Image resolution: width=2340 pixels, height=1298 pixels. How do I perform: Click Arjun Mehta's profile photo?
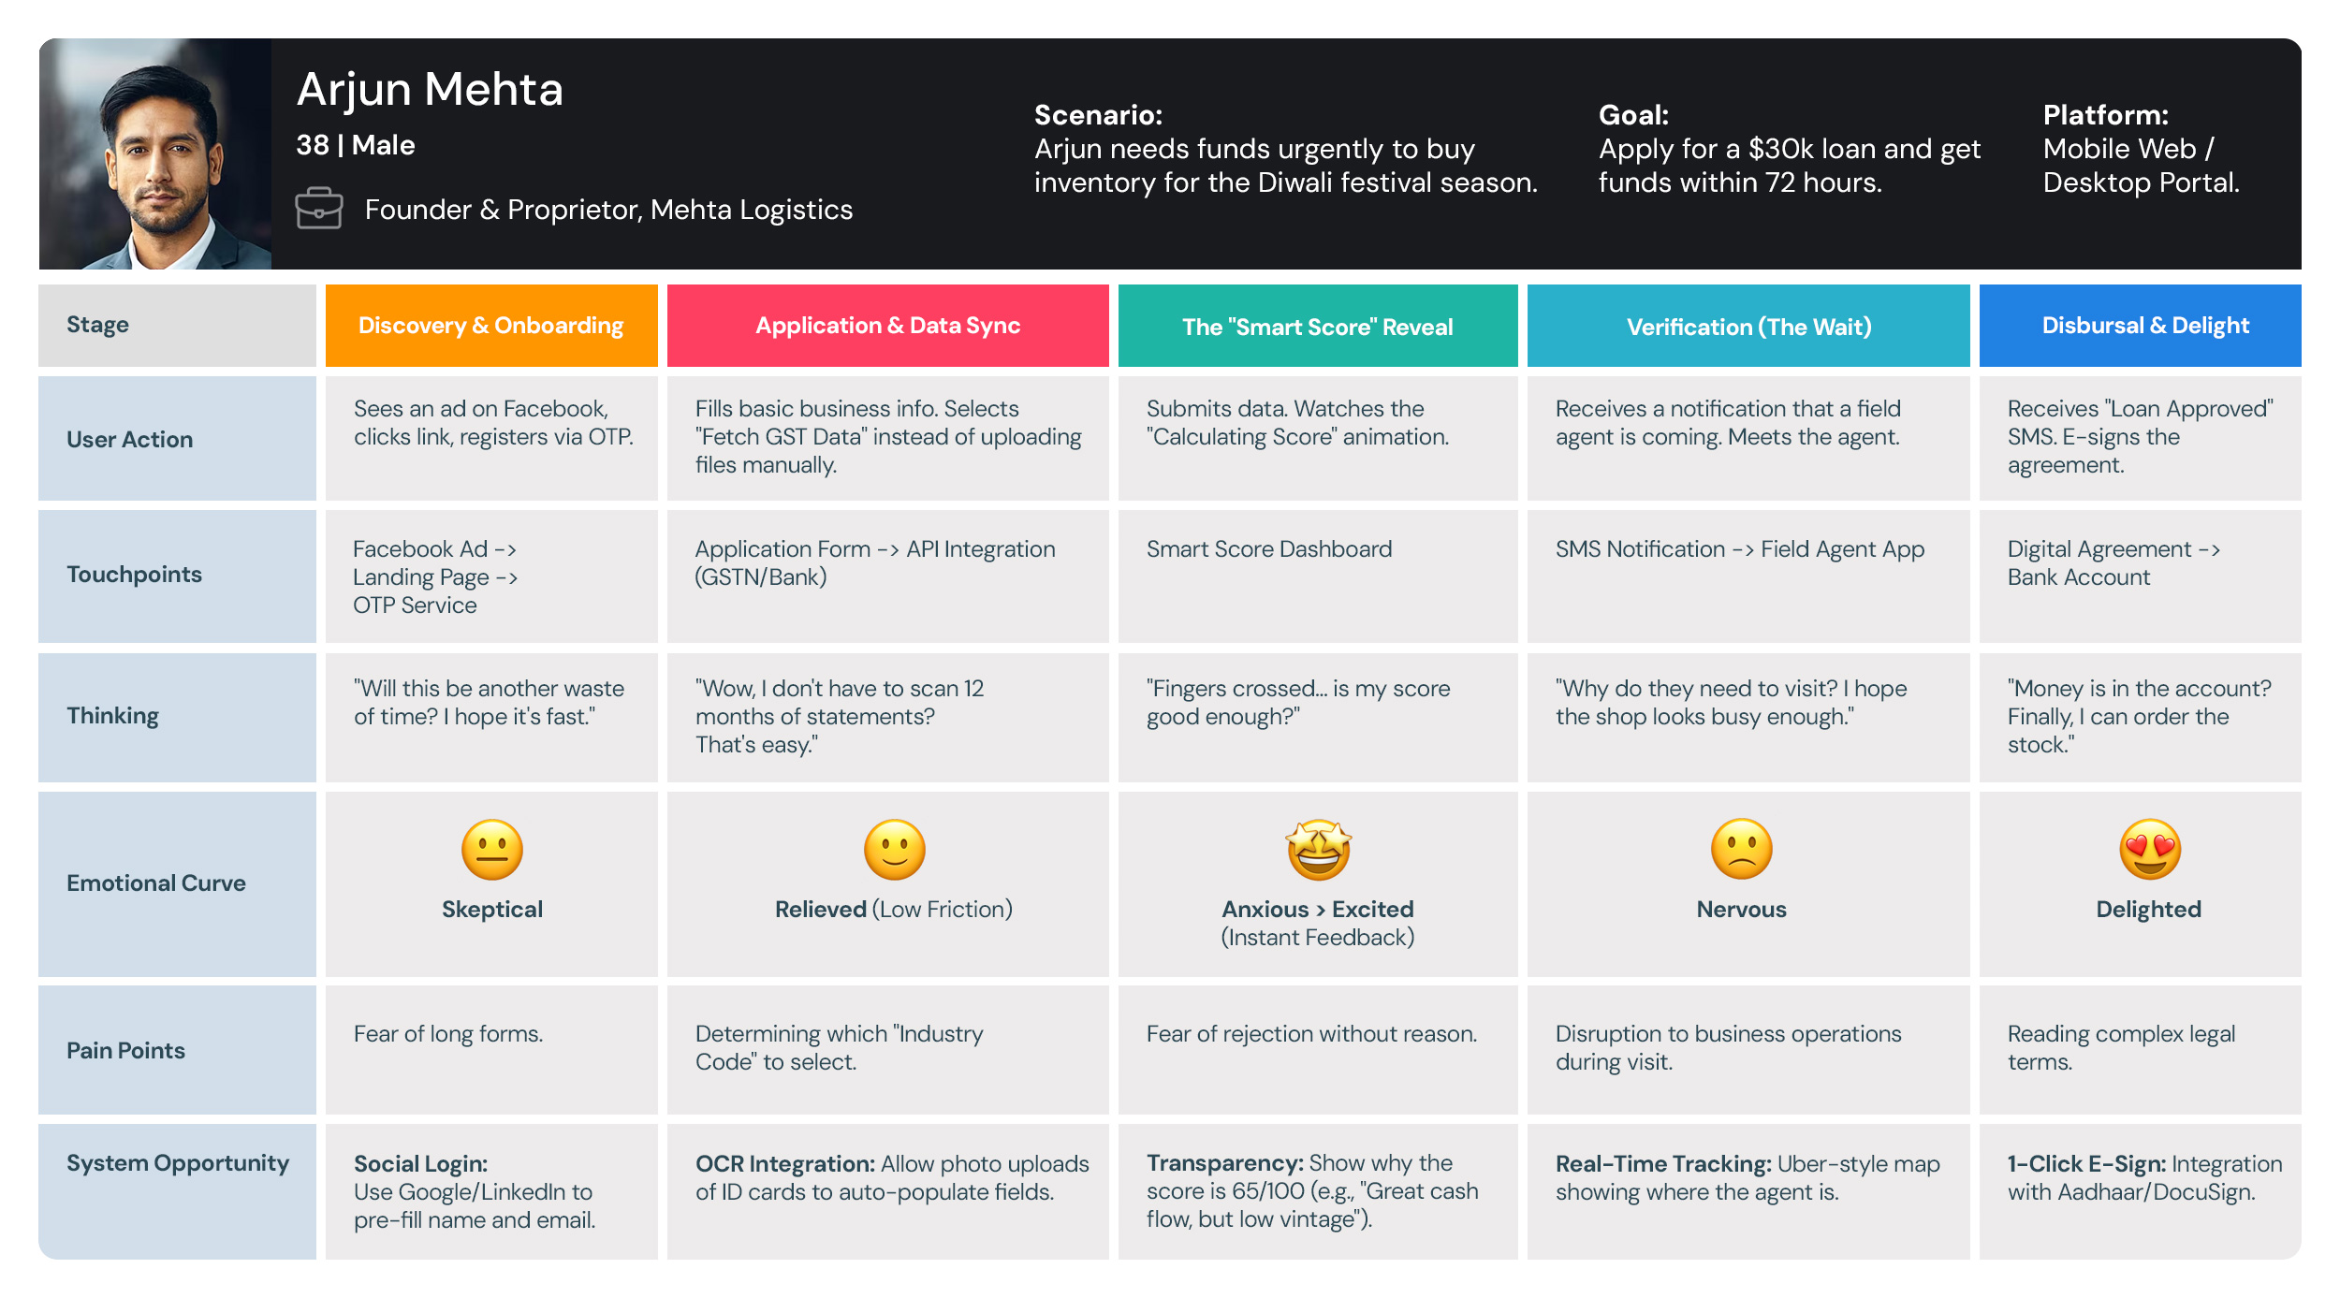(x=155, y=154)
